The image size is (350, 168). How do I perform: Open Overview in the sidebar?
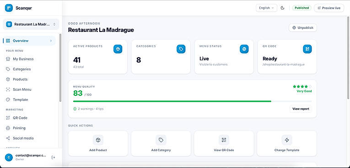pyautogui.click(x=29, y=41)
